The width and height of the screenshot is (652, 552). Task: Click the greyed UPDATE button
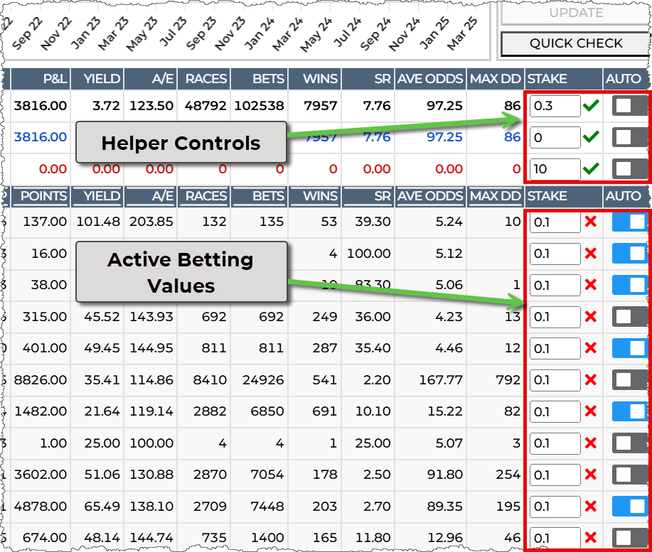coord(575,13)
